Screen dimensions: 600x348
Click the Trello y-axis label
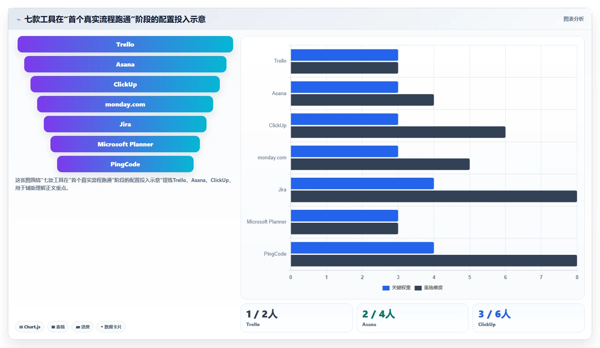click(280, 61)
